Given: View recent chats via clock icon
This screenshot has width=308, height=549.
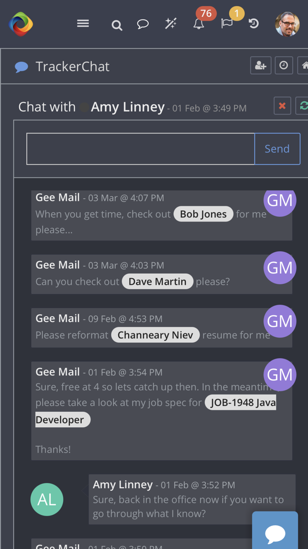Looking at the screenshot, I should (x=284, y=65).
